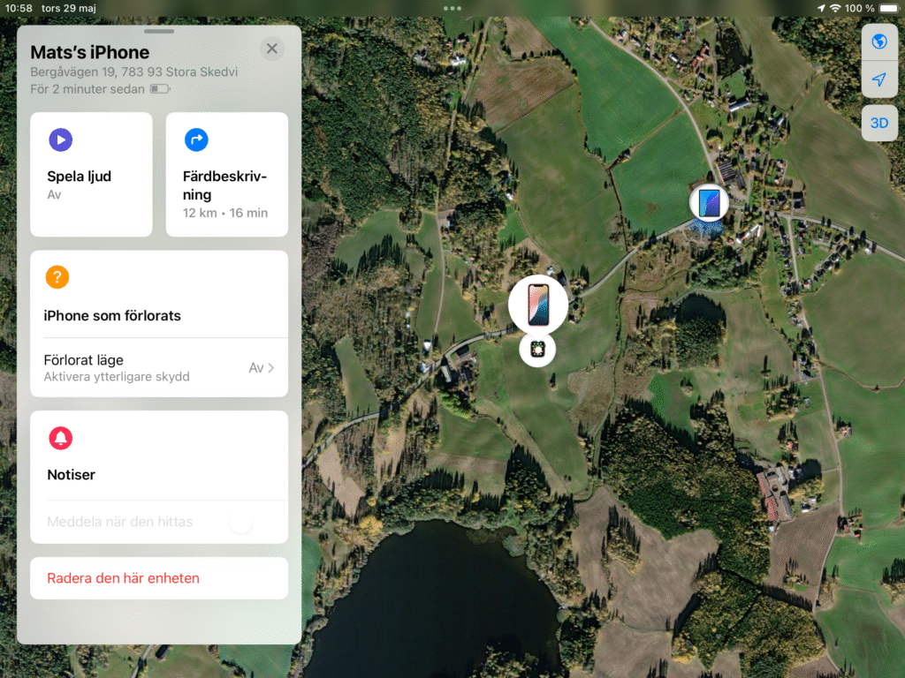Tap the purple play sound icon

click(x=61, y=140)
